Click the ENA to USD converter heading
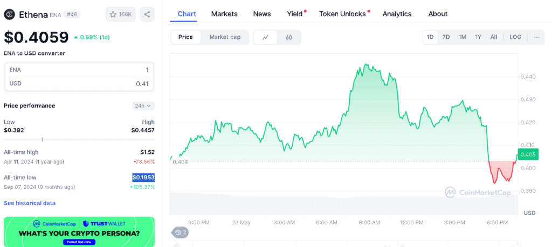This screenshot has width=552, height=247. pyautogui.click(x=34, y=53)
